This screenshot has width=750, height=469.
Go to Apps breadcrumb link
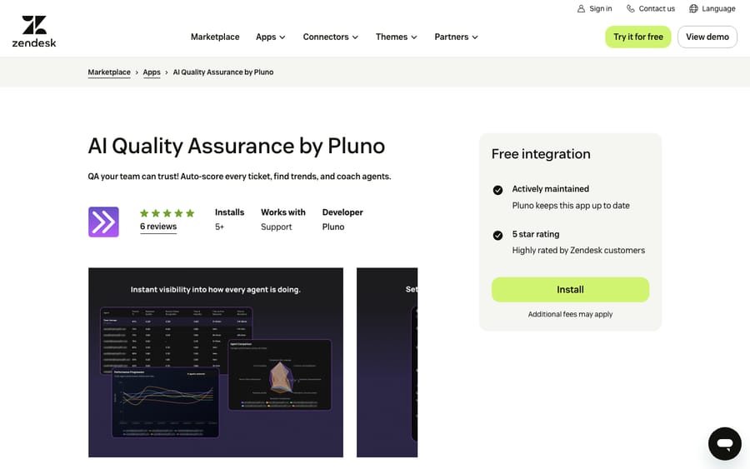(152, 72)
